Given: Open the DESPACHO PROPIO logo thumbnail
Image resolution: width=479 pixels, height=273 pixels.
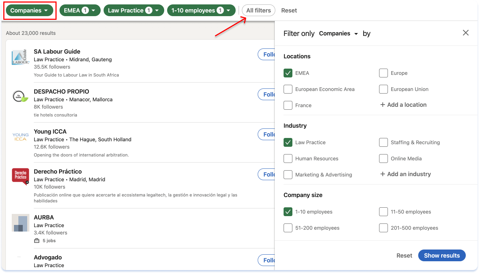Looking at the screenshot, I should click(20, 96).
